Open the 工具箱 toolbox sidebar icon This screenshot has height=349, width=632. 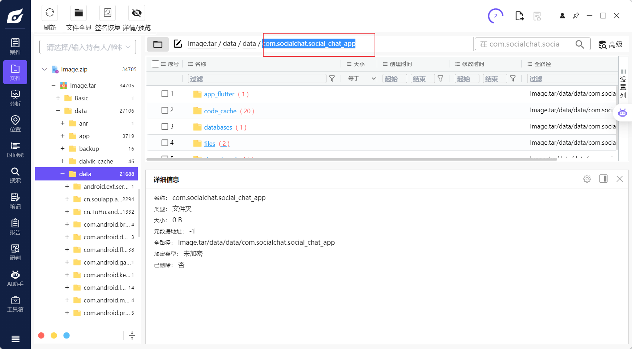(x=15, y=304)
